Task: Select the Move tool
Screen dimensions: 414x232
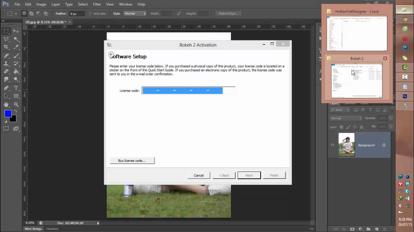Action: click(x=16, y=31)
